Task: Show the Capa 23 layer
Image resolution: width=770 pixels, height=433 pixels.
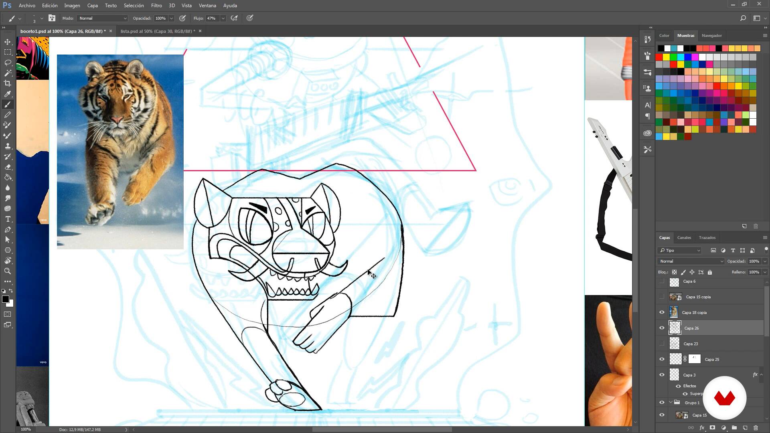Action: [x=662, y=344]
